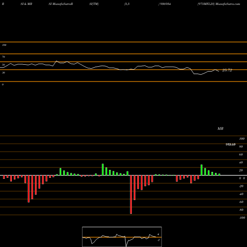Click the MR axis label '40'

pos(241,163)
